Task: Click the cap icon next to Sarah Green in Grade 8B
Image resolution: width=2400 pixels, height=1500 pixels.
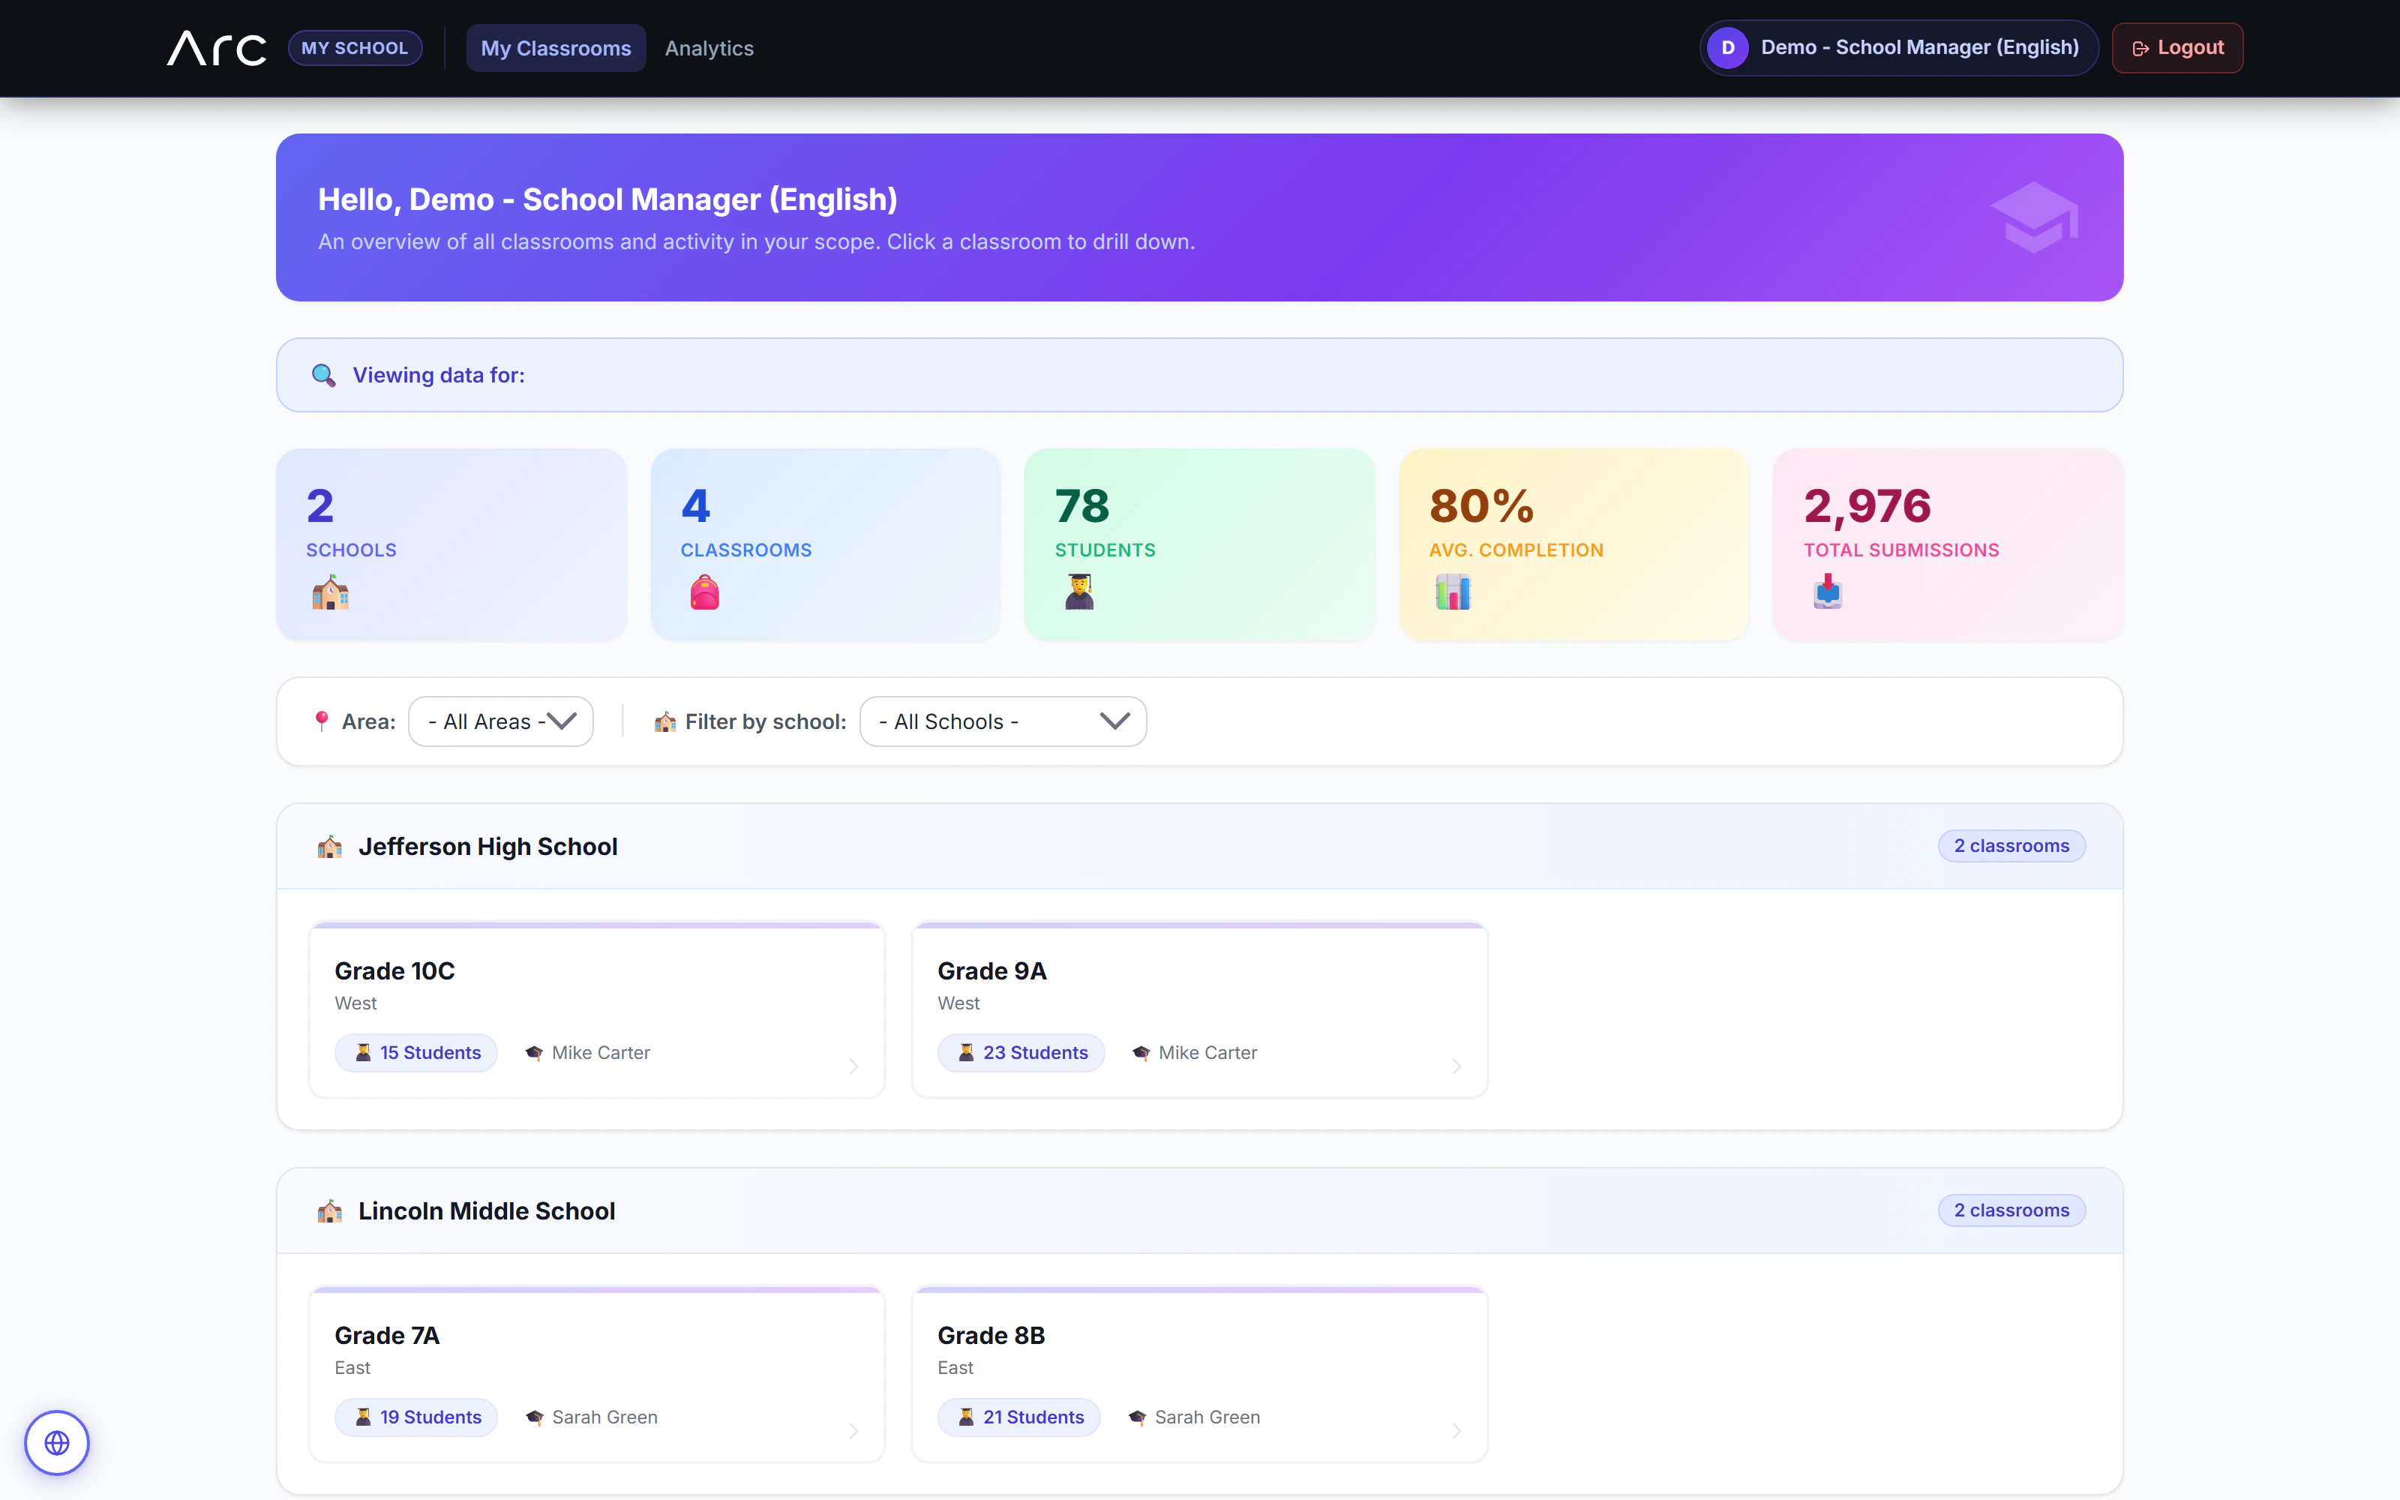Action: pos(1138,1417)
